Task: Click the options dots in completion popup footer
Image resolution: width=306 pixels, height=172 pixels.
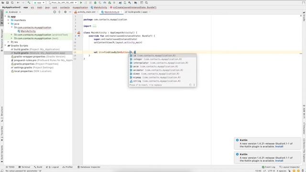Action: pyautogui.click(x=194, y=85)
